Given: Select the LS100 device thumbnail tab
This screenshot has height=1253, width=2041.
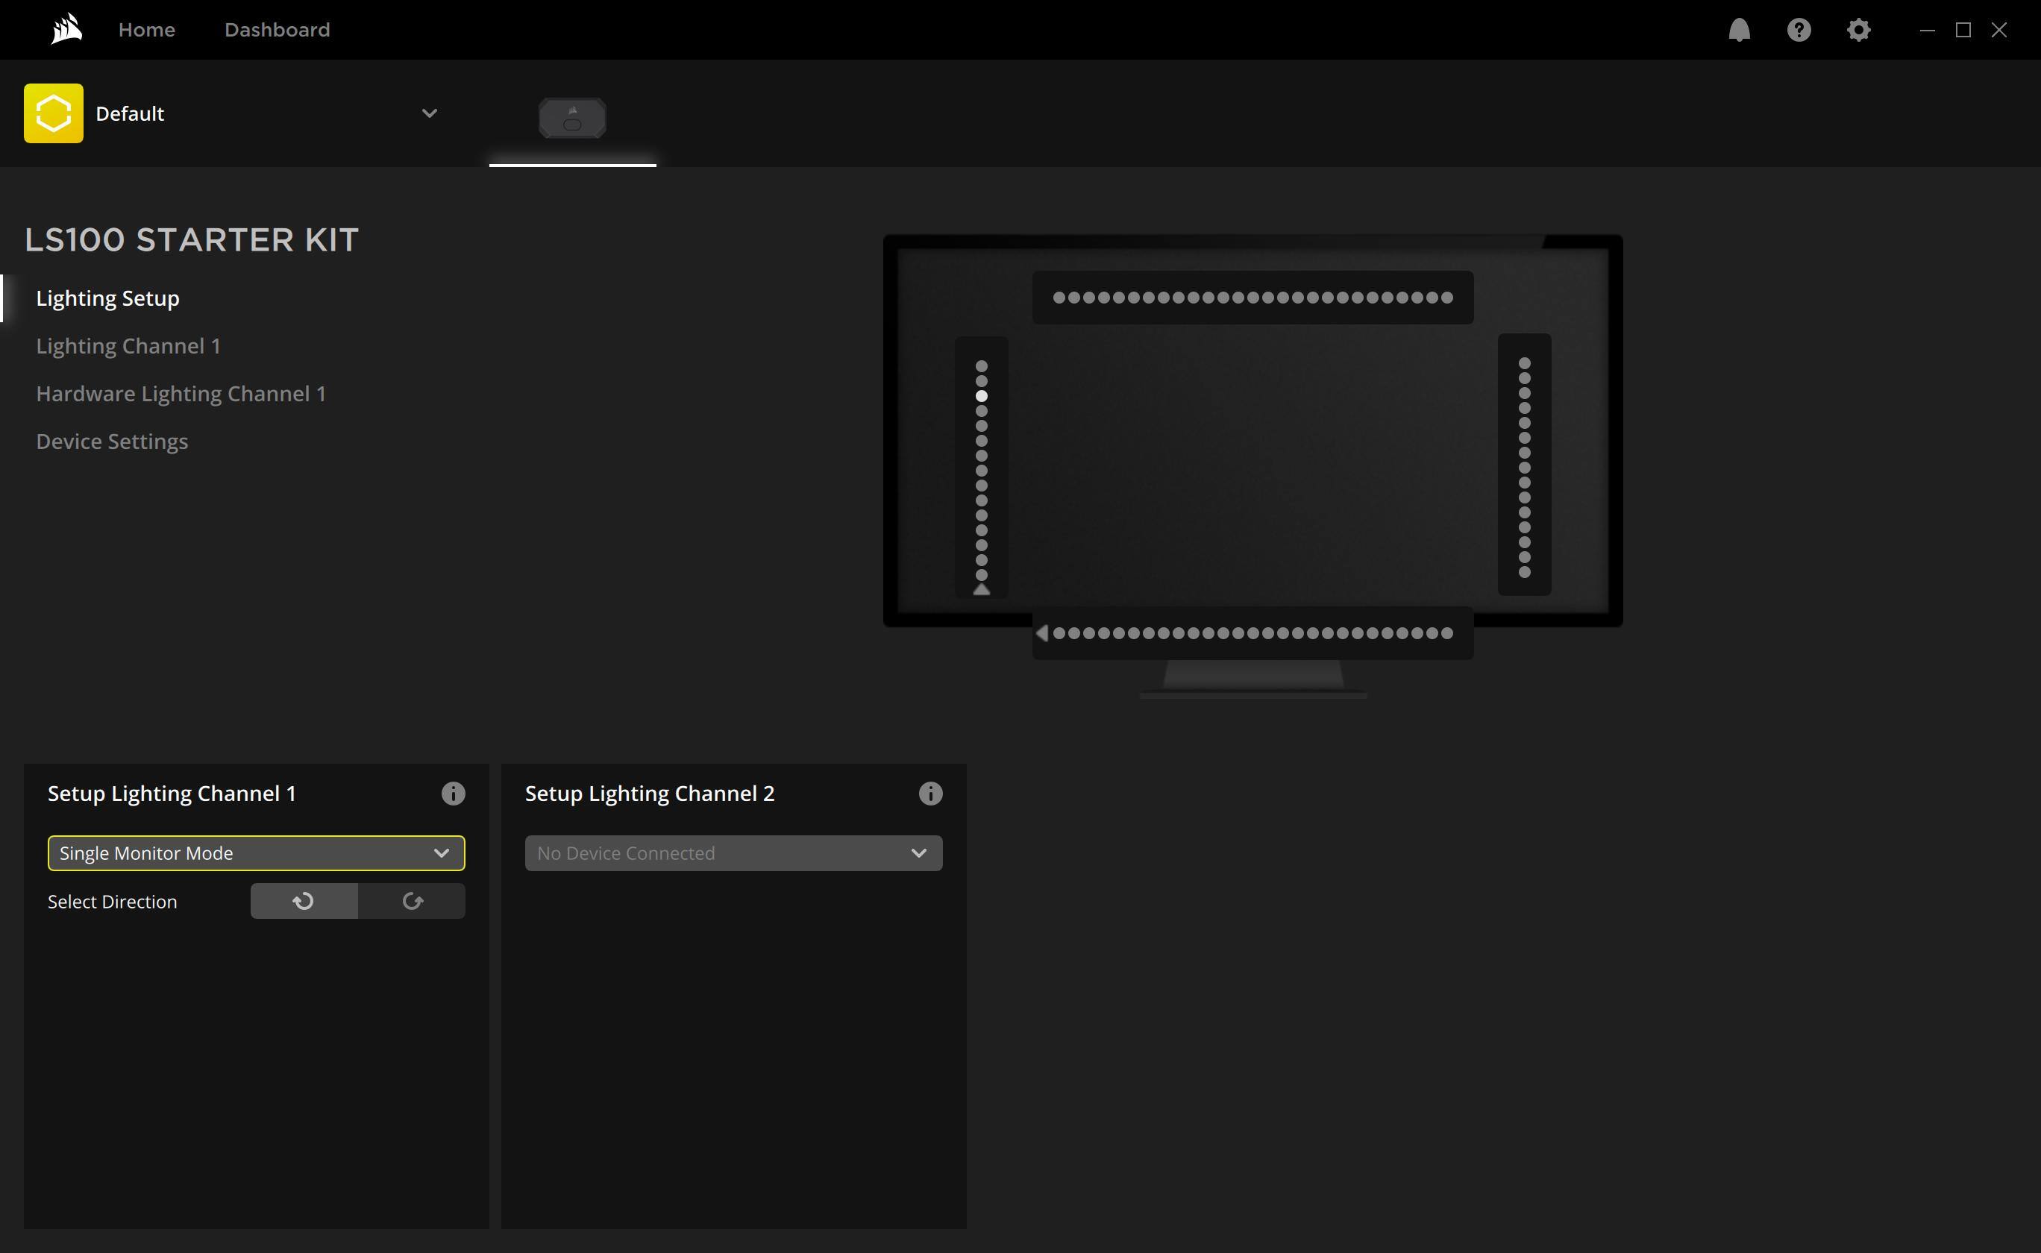Looking at the screenshot, I should 571,119.
